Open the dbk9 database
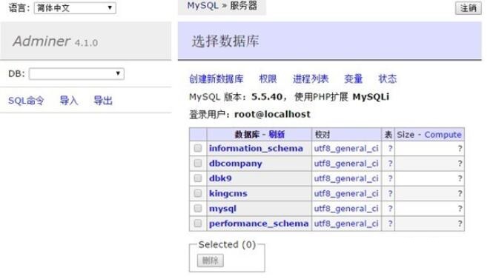The image size is (496, 279). pos(220,178)
